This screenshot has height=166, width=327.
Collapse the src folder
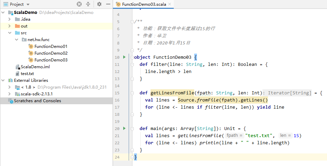click(10, 33)
